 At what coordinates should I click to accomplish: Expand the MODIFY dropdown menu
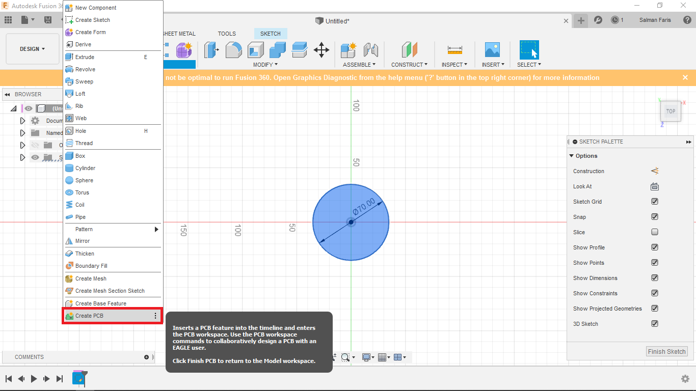point(265,65)
